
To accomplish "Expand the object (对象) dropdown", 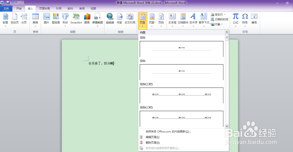I will [x=222, y=24].
